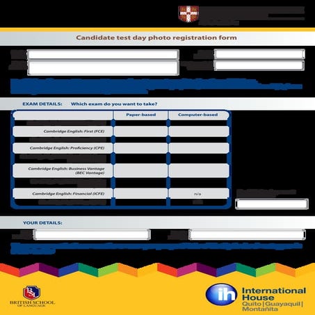Click the 'YOUR DETAILS:' heading

pyautogui.click(x=42, y=223)
